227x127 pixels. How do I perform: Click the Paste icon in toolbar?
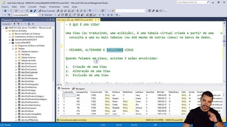[x=85, y=11]
